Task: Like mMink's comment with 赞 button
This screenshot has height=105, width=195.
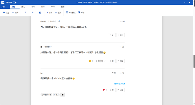Action: [x=112, y=35]
